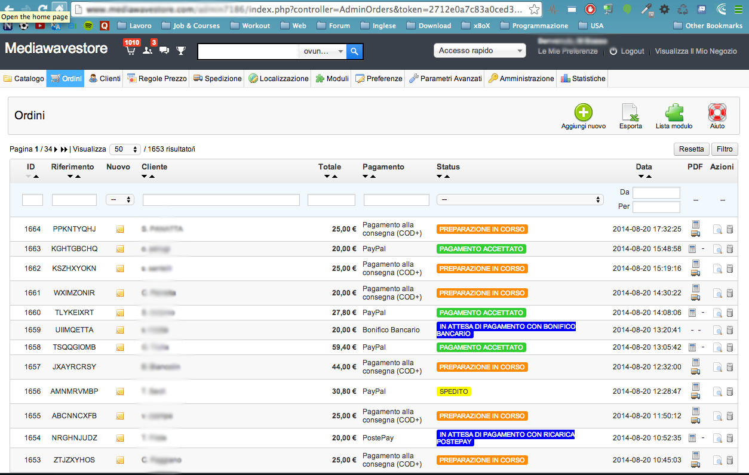
Task: Click Spotify bookmark icon in bookmarks bar
Action: [x=88, y=26]
